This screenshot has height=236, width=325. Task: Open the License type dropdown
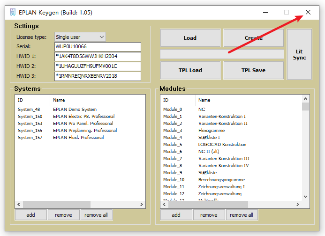80,37
